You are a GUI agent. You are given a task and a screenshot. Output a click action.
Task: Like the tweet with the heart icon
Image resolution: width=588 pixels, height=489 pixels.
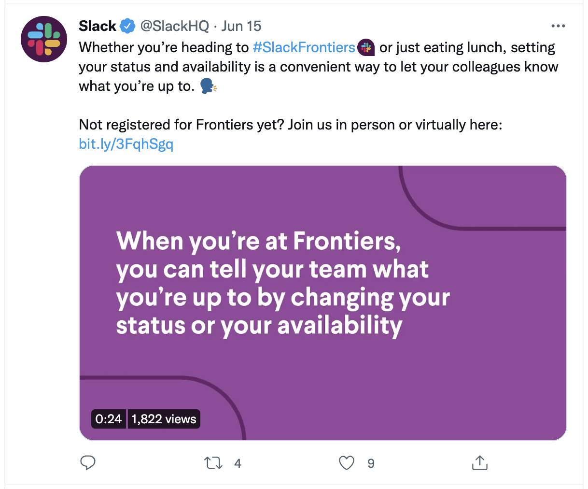click(347, 463)
